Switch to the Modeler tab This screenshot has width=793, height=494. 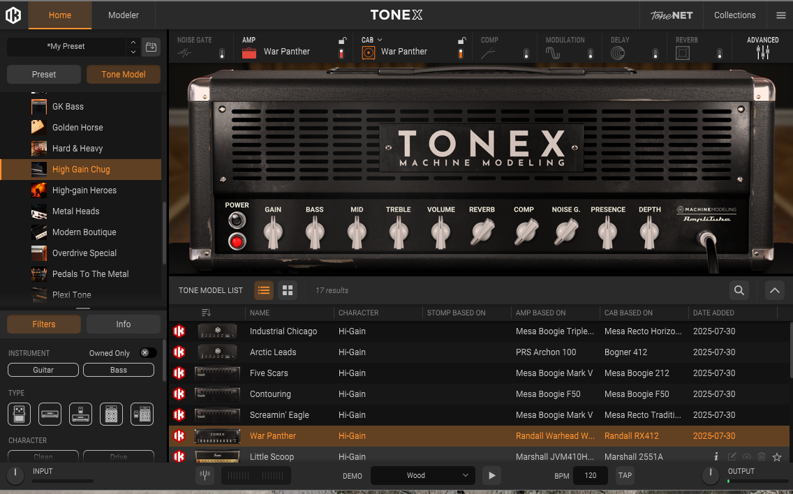124,15
